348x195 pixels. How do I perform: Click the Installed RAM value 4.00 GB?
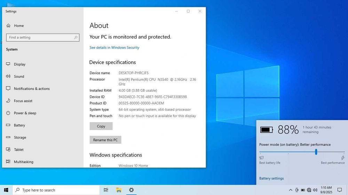coord(138,90)
